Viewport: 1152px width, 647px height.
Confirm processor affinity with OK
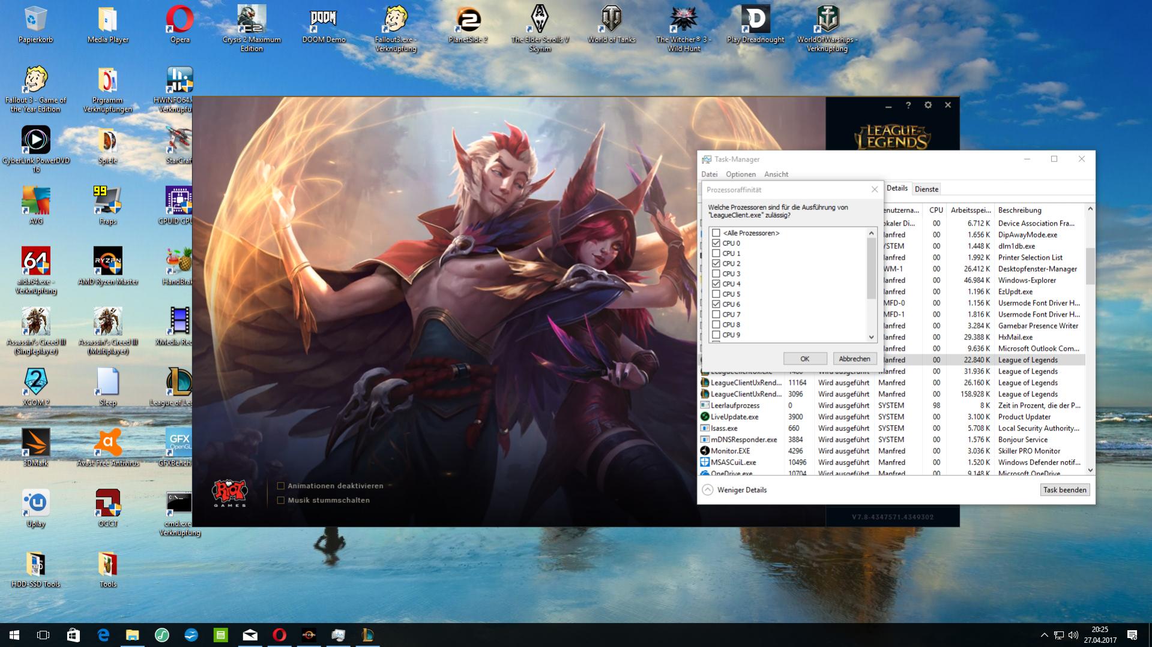pyautogui.click(x=804, y=359)
